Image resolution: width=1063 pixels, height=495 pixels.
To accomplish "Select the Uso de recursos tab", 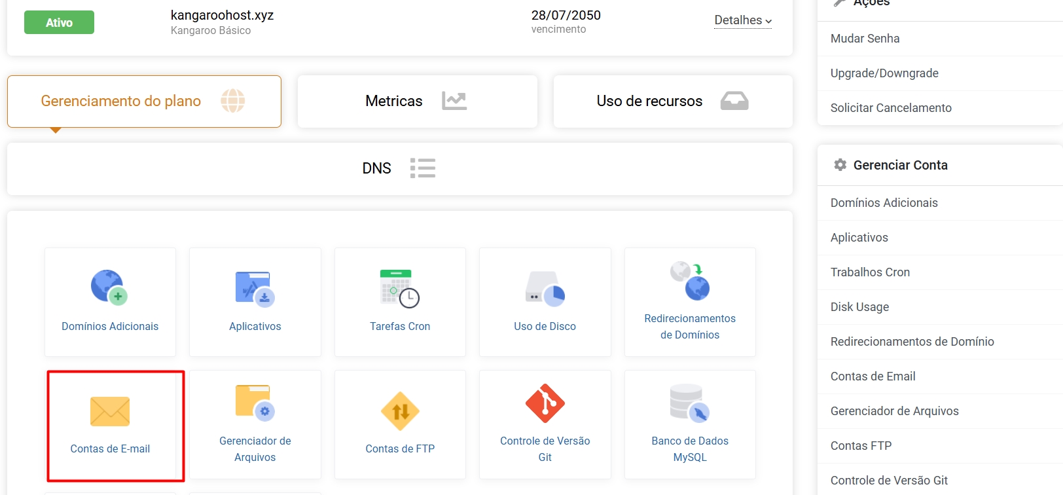I will (672, 101).
